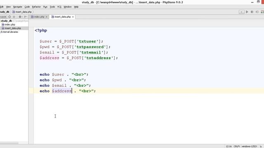Click the 'txtaddress' string in code

[99, 58]
